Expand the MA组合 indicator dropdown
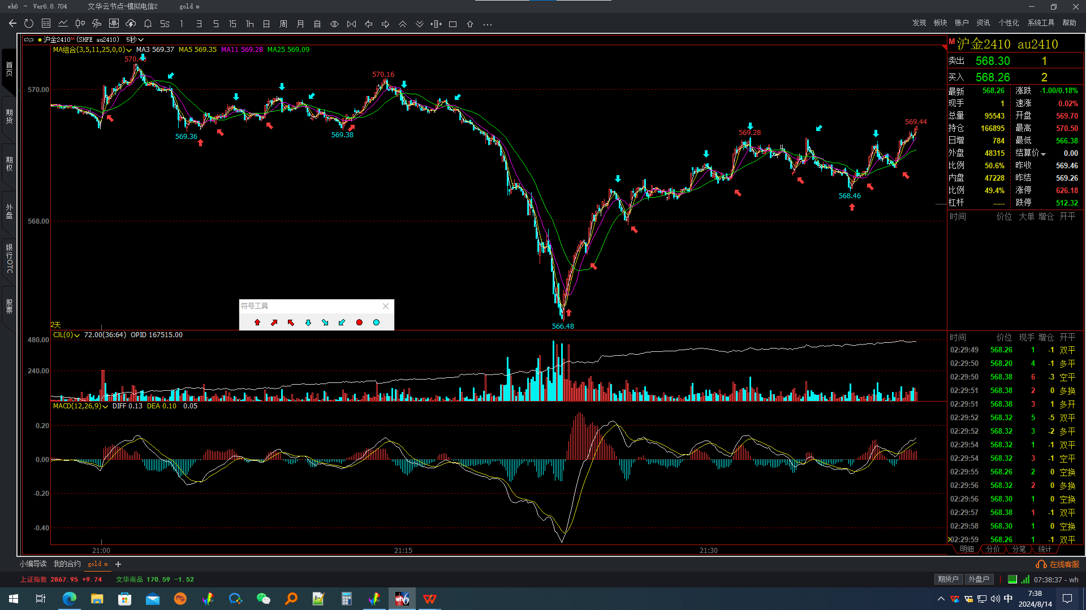The image size is (1086, 610). (129, 50)
